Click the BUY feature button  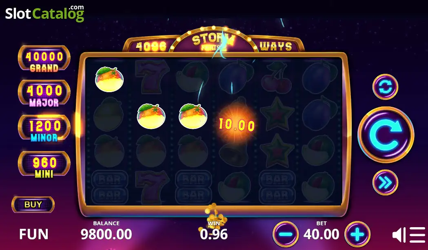coord(33,204)
